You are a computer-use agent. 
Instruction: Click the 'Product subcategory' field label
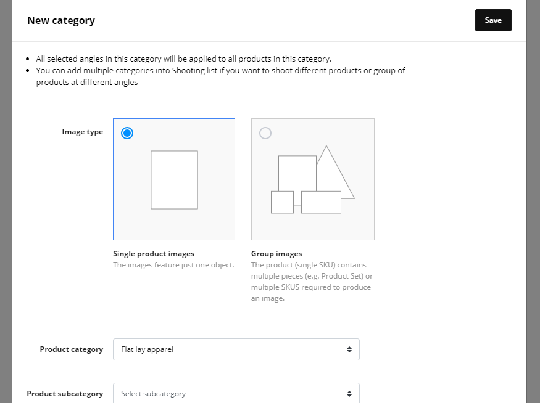point(65,394)
